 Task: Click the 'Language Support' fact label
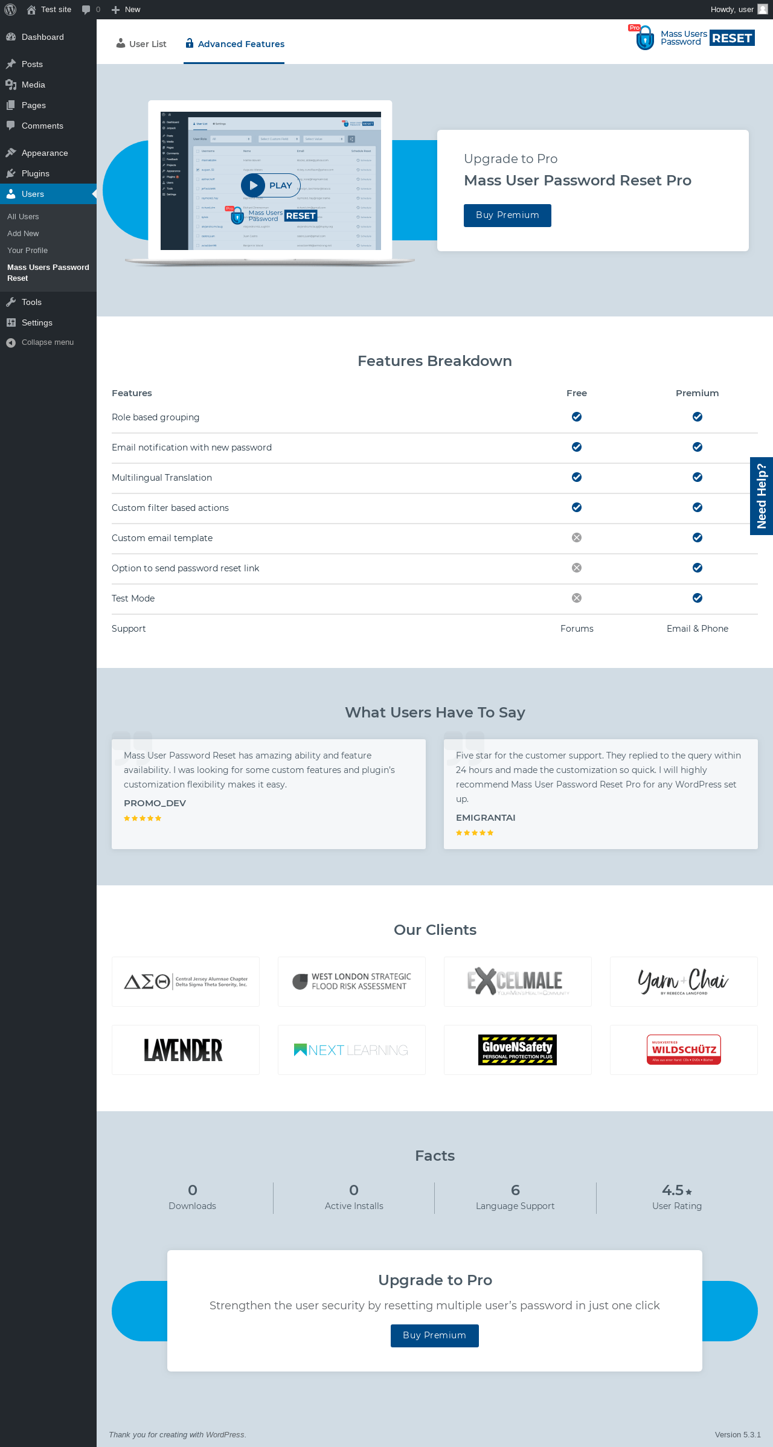515,1206
